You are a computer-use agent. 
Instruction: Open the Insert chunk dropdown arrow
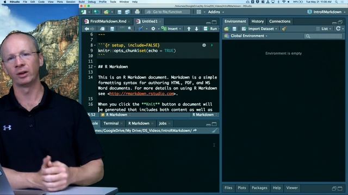(180, 29)
